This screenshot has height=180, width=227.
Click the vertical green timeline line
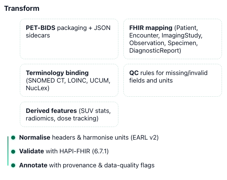[8, 152]
